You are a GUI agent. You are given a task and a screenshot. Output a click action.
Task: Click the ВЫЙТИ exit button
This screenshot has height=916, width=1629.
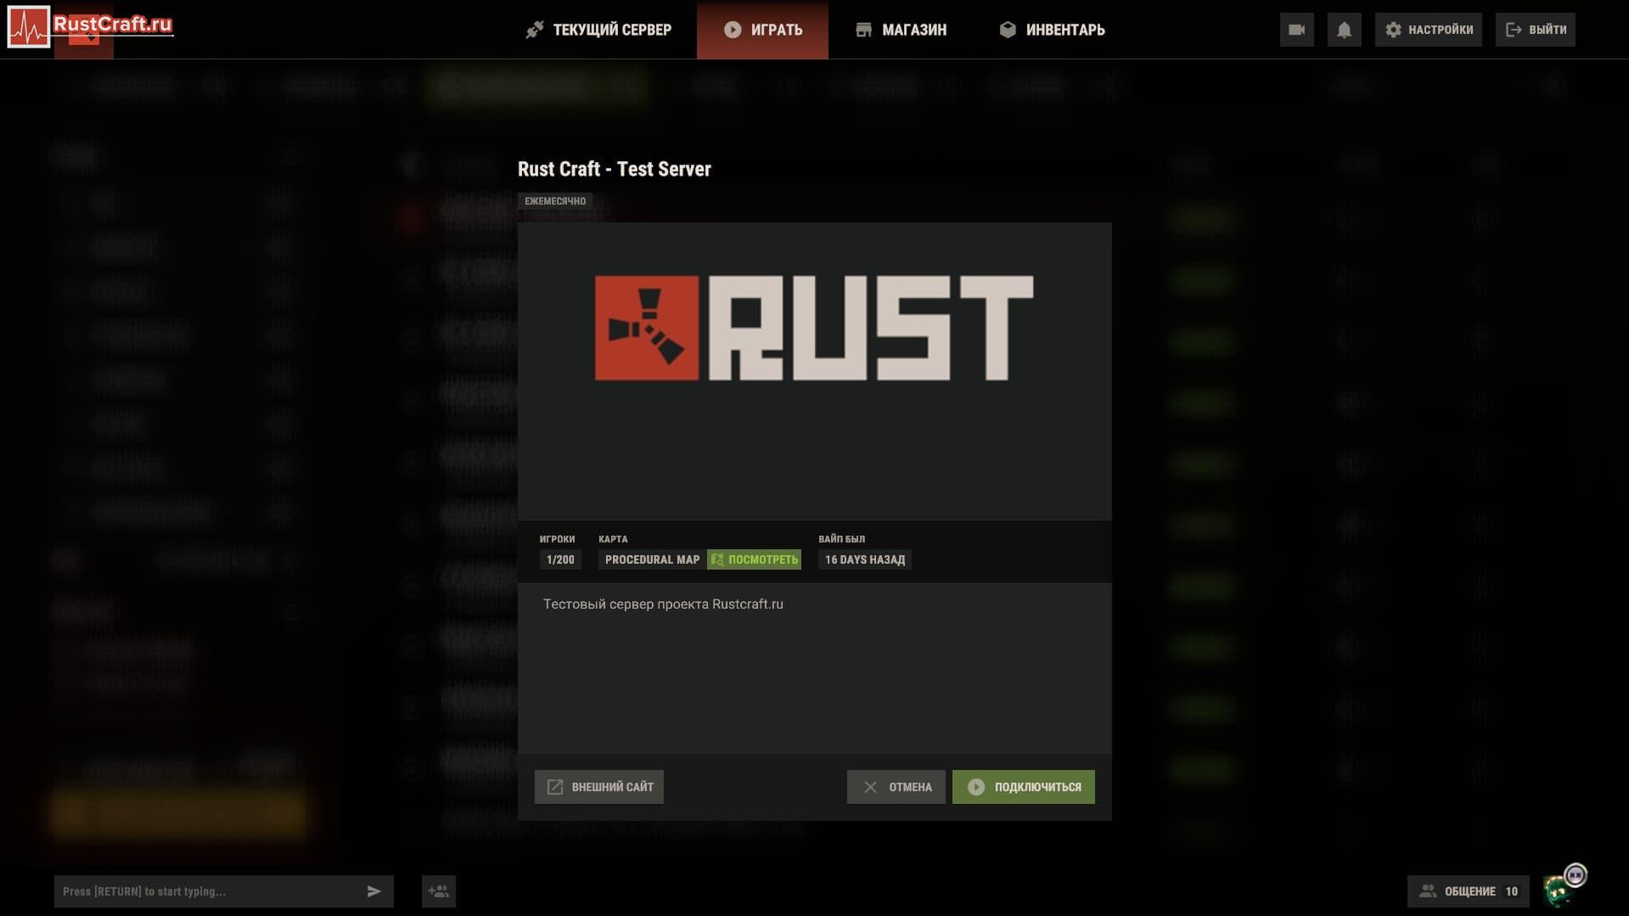coord(1535,30)
